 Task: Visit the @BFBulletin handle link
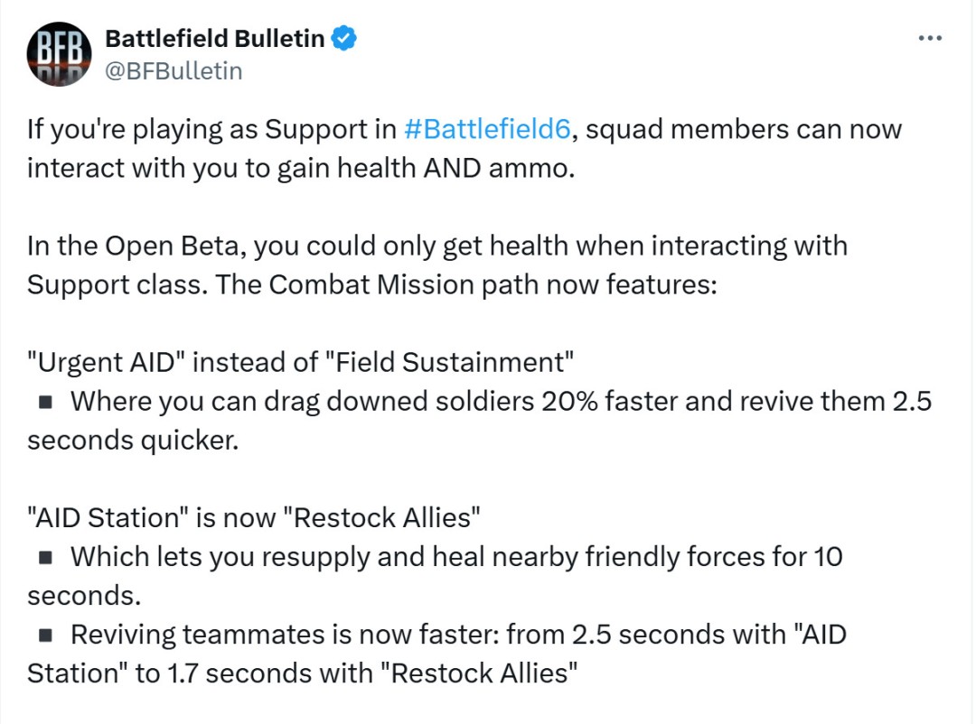(174, 70)
